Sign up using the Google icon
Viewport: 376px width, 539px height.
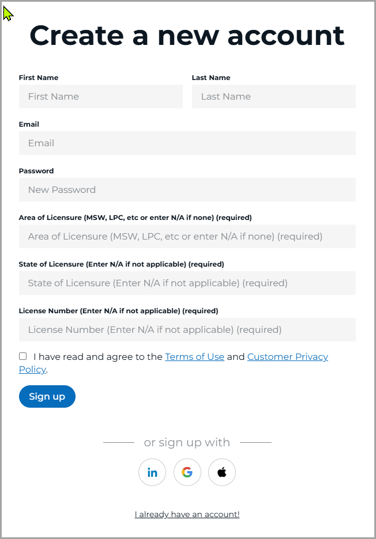coord(187,473)
